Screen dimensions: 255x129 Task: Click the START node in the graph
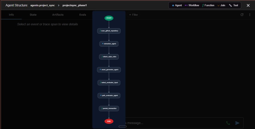coord(109,18)
